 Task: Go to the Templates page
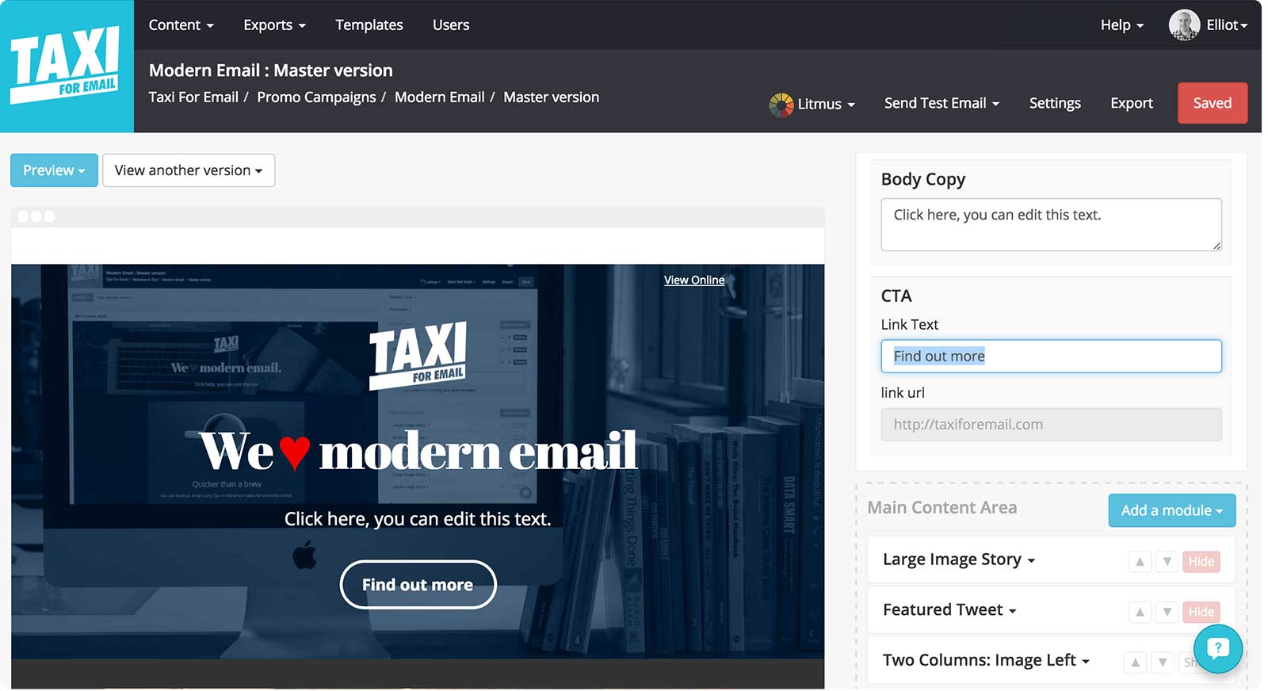click(369, 25)
